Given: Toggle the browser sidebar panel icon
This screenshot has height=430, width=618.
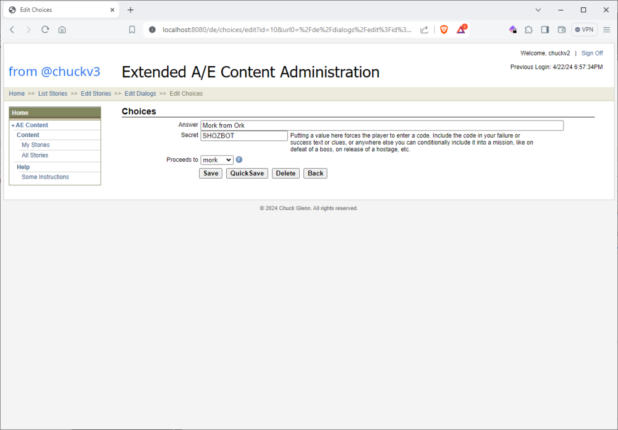Looking at the screenshot, I should click(545, 30).
